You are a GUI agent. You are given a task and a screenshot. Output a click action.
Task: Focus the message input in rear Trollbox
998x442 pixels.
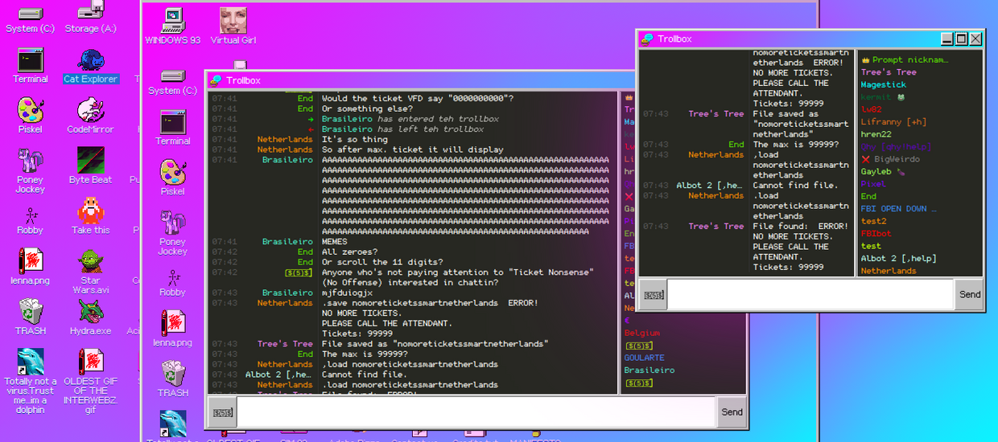tap(476, 412)
